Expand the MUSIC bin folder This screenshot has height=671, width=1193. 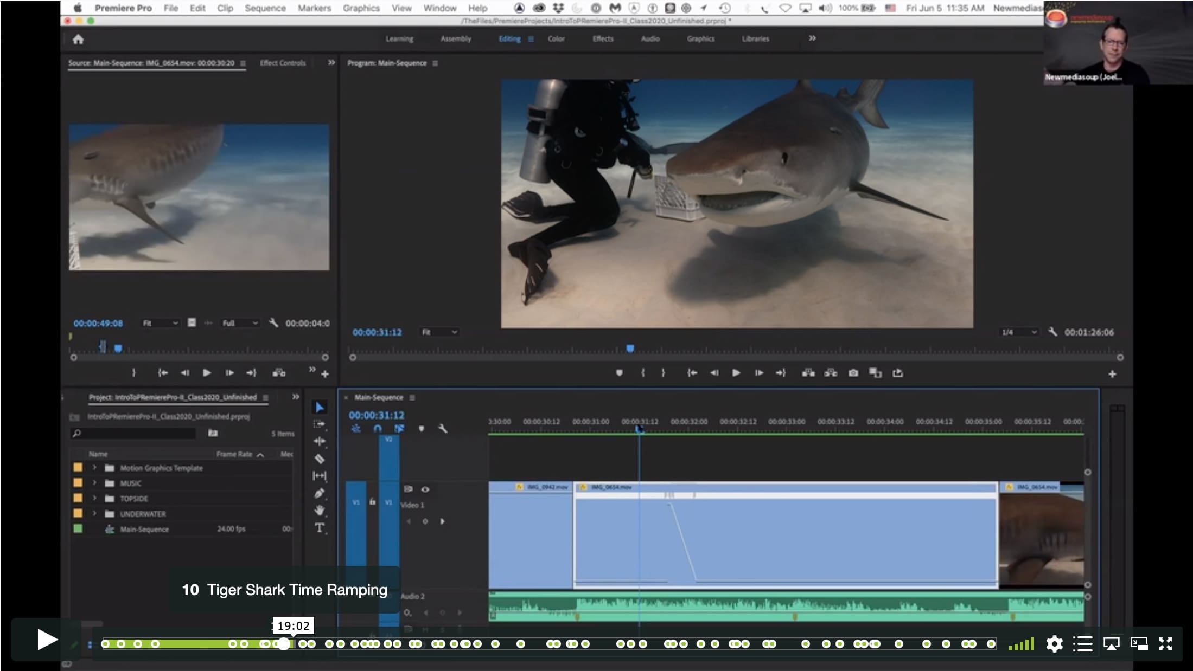[x=94, y=482]
